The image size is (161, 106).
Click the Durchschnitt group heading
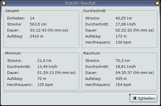click(95, 11)
